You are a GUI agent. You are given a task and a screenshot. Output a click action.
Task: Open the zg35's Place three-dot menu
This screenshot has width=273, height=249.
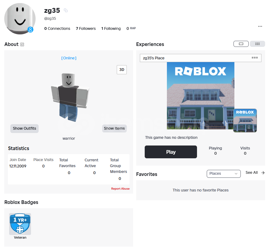[x=254, y=58]
